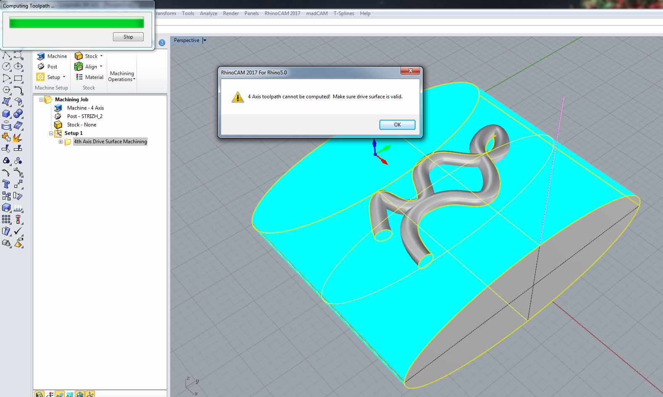Select the Text object tool
This screenshot has width=663, height=397.
pyautogui.click(x=6, y=184)
